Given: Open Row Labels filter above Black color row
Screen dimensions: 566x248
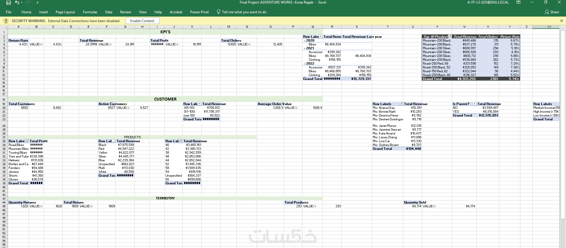Looking at the screenshot, I should pyautogui.click(x=114, y=141).
